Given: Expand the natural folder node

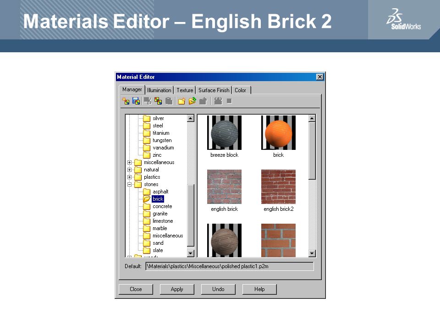Looking at the screenshot, I should 129,170.
